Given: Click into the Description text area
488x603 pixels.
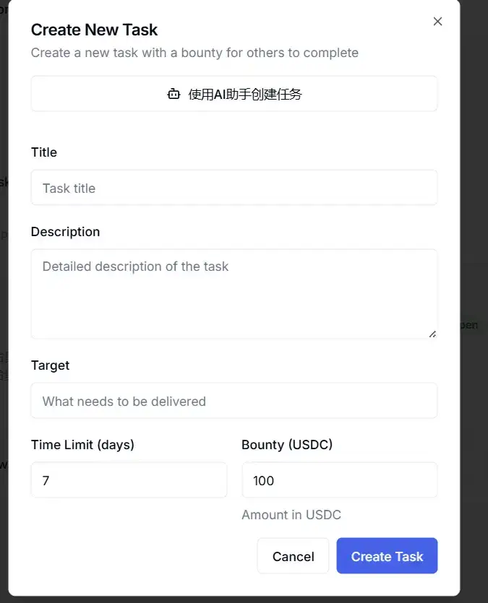Looking at the screenshot, I should pos(234,293).
